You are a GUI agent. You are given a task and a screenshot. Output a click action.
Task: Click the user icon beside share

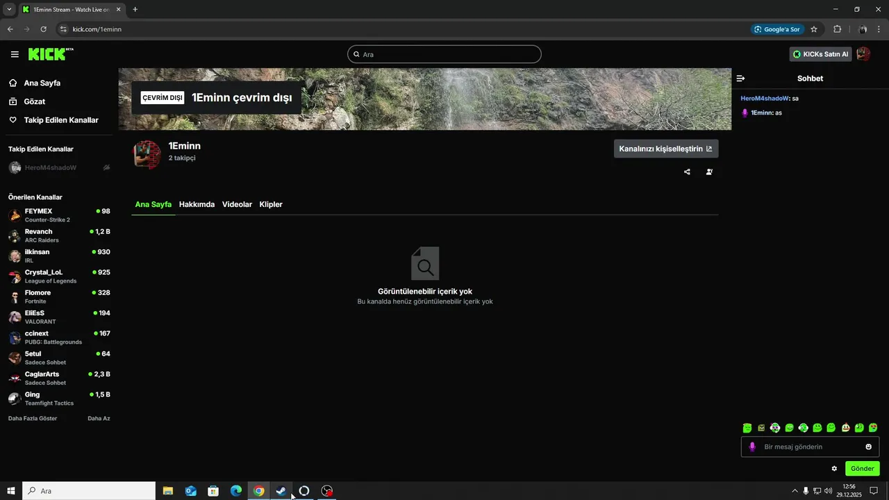tap(709, 172)
